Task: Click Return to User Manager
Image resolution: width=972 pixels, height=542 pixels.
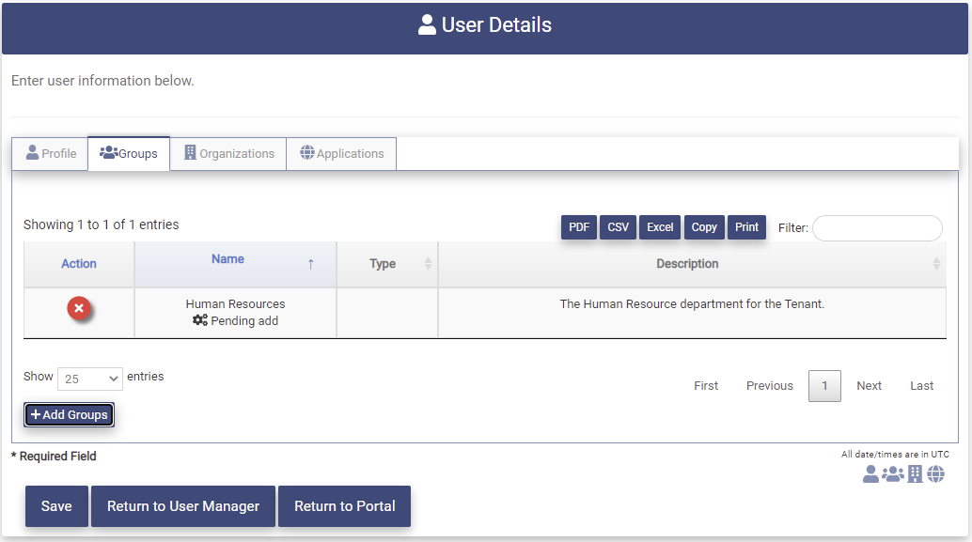Action: (183, 506)
